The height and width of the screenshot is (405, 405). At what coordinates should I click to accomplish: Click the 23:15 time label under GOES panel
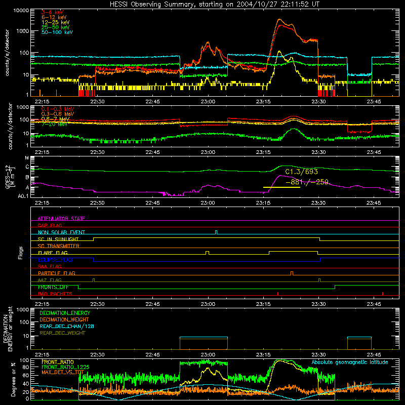click(263, 203)
